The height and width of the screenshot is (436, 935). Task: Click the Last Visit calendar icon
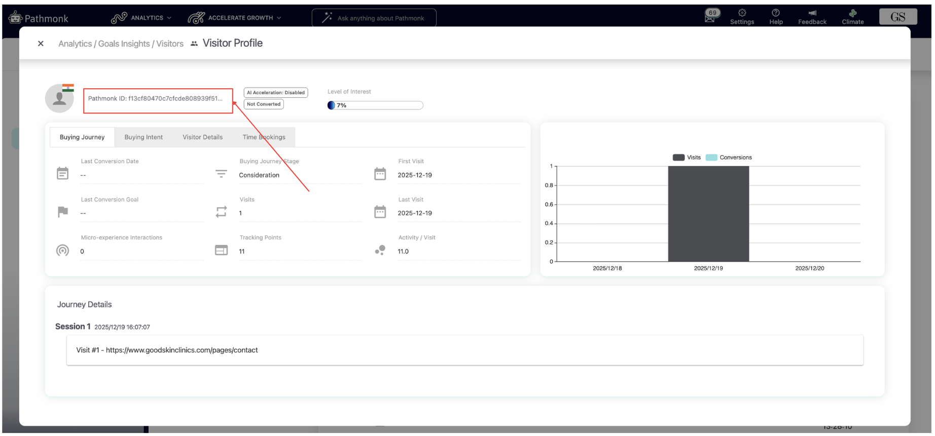(380, 211)
